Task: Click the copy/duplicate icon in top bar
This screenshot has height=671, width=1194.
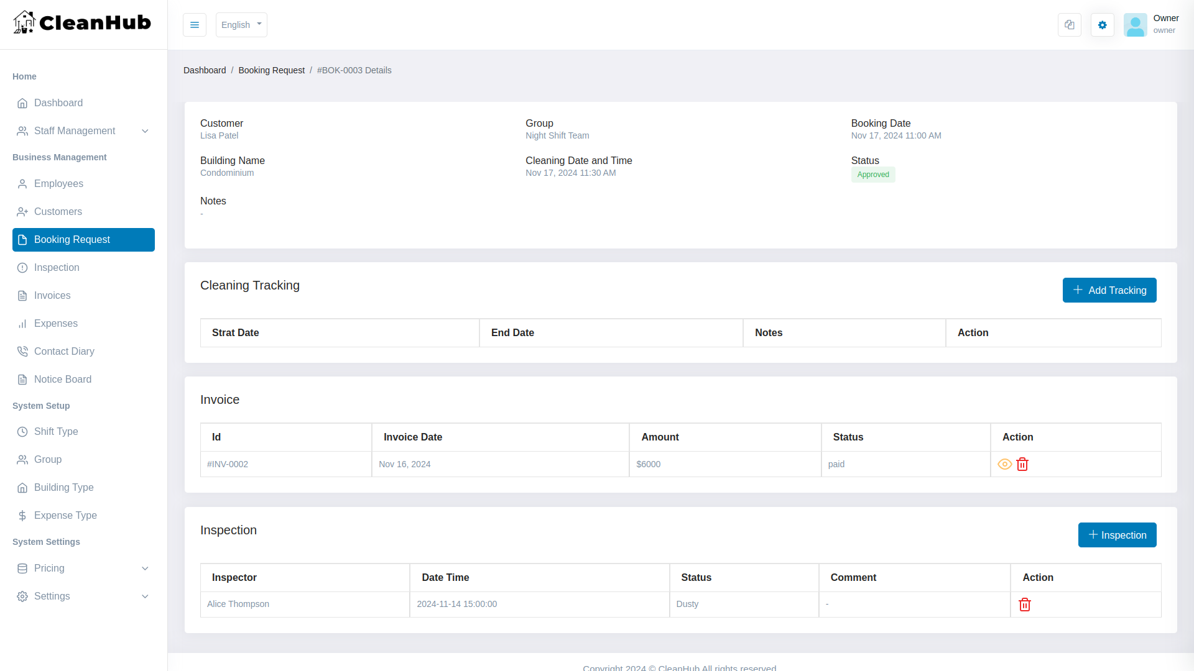Action: point(1069,25)
